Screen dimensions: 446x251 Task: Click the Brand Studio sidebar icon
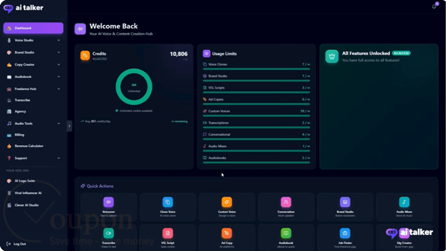tap(9, 53)
